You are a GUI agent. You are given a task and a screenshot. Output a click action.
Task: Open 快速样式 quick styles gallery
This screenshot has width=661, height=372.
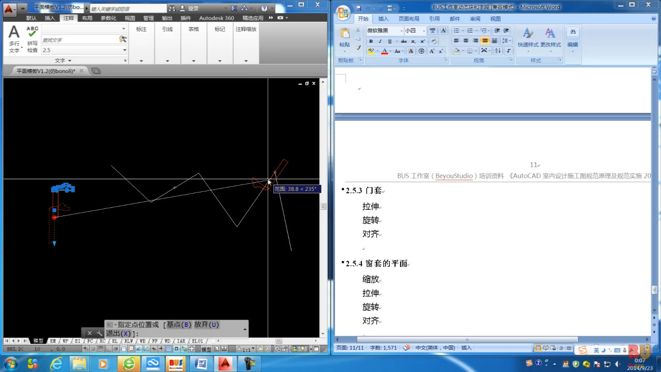point(528,40)
